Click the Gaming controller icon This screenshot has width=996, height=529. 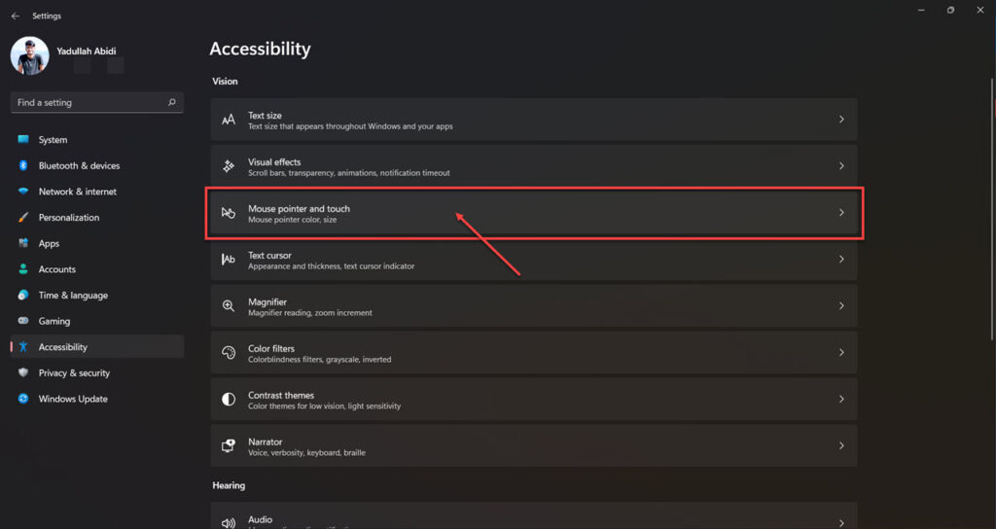[23, 321]
